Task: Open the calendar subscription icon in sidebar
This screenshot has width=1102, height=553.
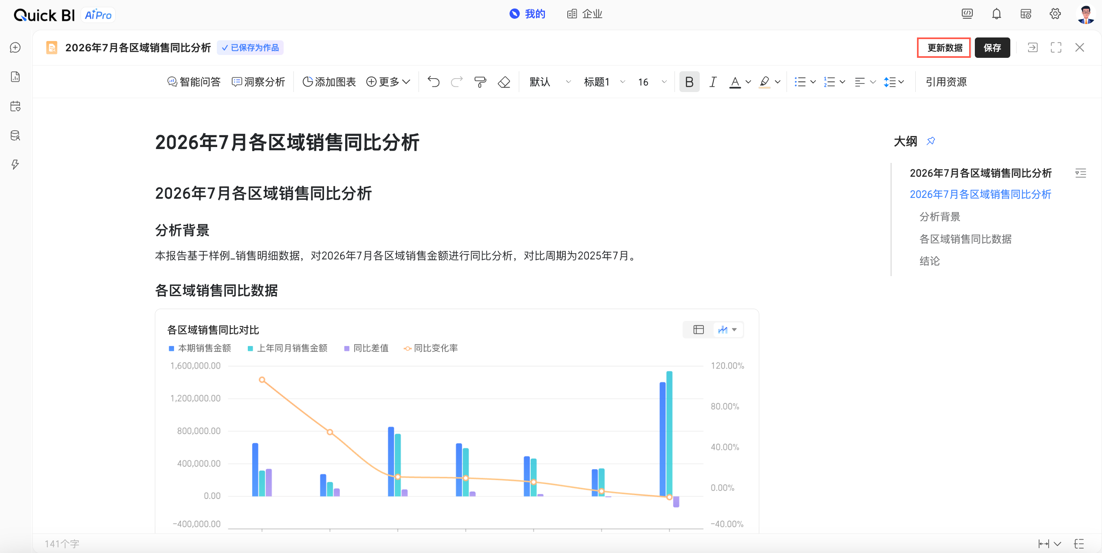Action: tap(15, 106)
